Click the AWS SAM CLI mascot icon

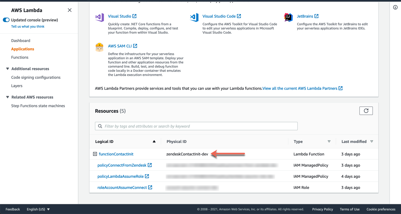pos(99,47)
